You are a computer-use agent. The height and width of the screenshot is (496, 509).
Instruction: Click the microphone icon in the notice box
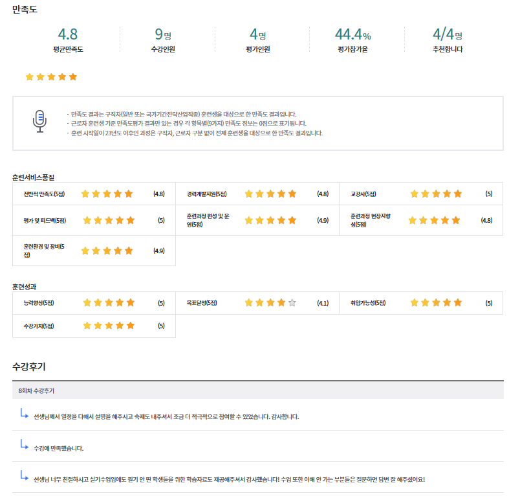(x=39, y=120)
